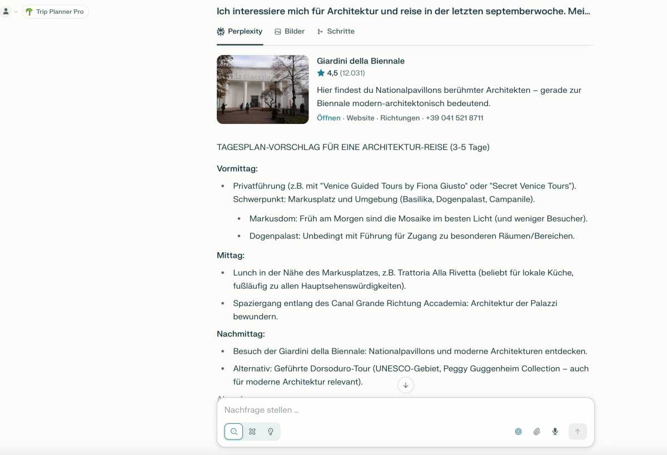Click the TAGESPLAN-VORSCHLAG heading text
The image size is (667, 455).
pyautogui.click(x=353, y=147)
